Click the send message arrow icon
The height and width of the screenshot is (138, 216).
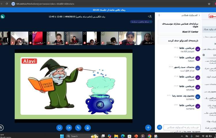pos(159,127)
